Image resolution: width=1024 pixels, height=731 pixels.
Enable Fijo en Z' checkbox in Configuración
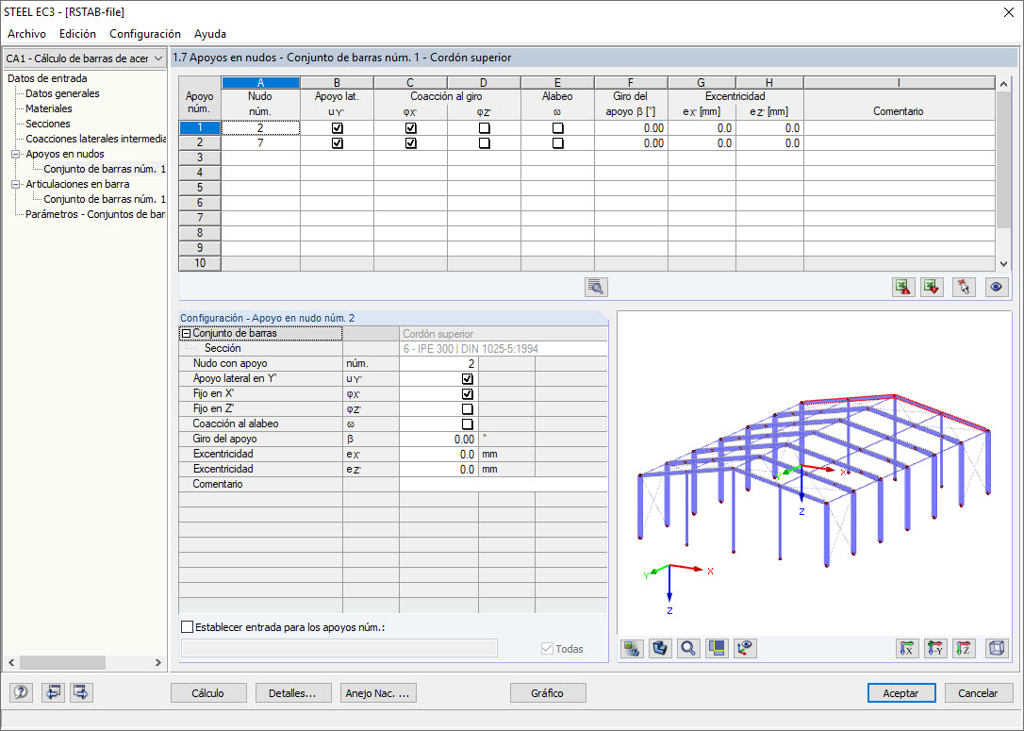467,409
